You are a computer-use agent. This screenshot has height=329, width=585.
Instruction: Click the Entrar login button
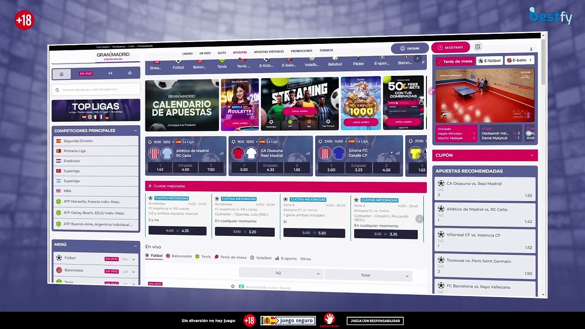click(x=409, y=48)
